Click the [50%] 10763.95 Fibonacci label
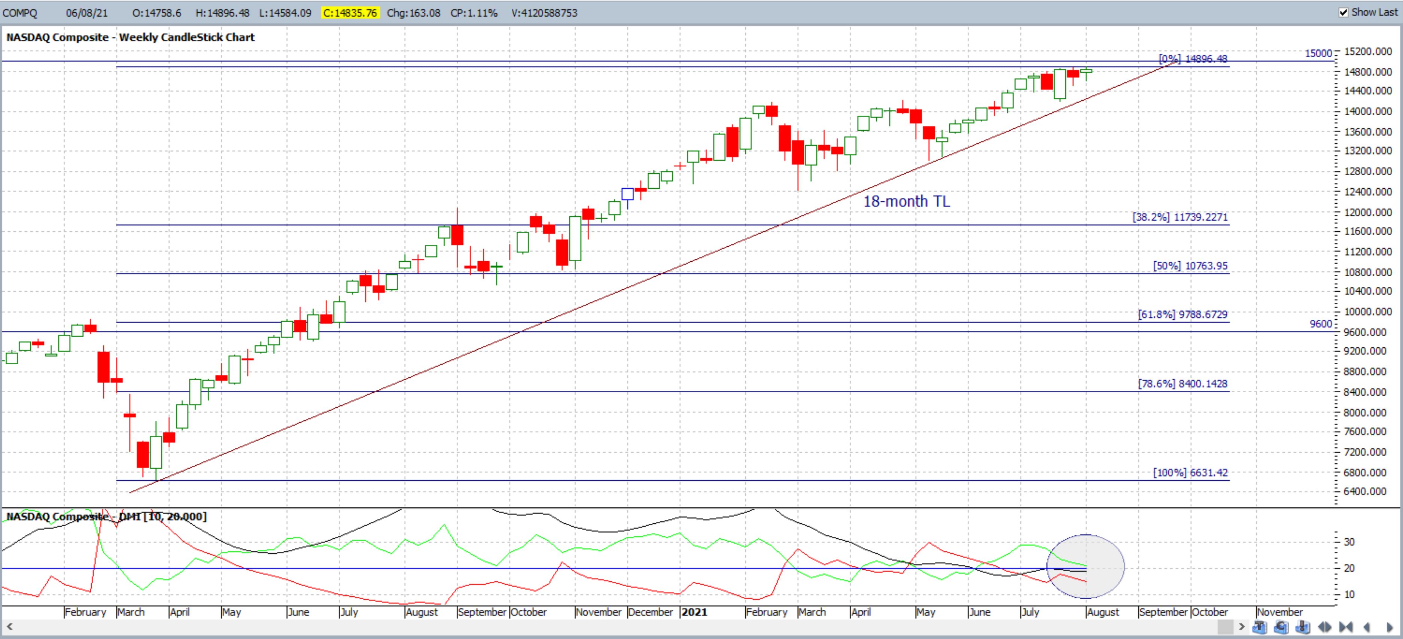Image resolution: width=1403 pixels, height=639 pixels. coord(1190,266)
